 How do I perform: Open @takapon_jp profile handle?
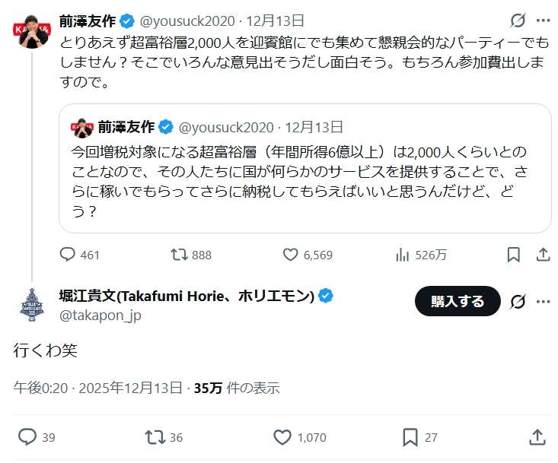(x=100, y=316)
